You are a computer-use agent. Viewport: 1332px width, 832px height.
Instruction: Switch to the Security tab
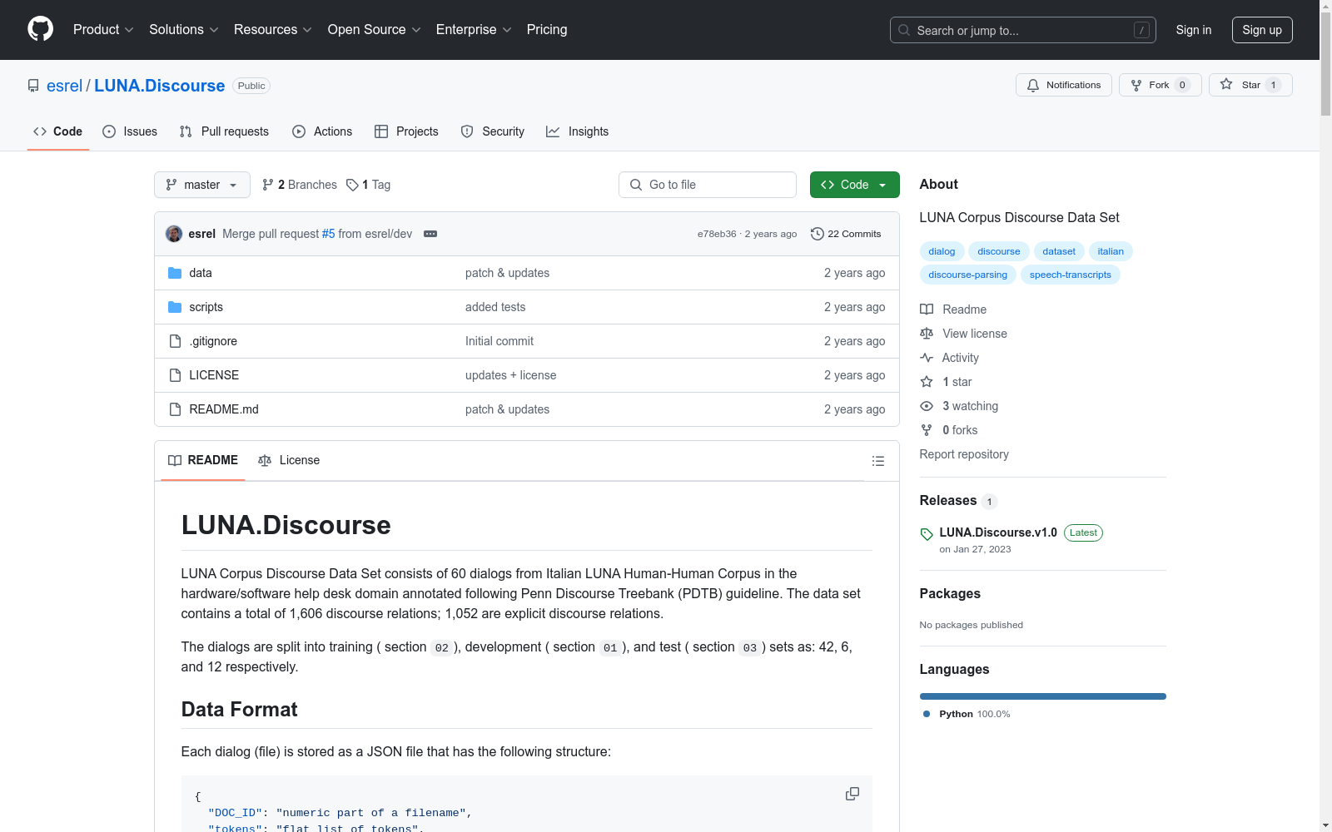(493, 131)
